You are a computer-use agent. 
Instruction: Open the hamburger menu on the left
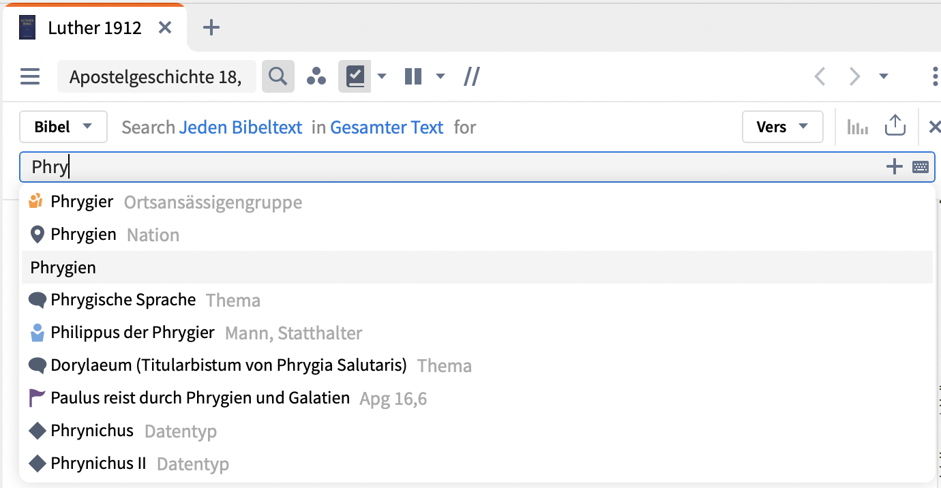[30, 76]
